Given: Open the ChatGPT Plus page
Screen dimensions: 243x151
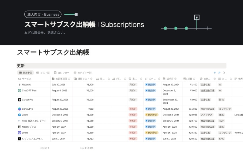Looking at the screenshot, I should (x=29, y=91).
